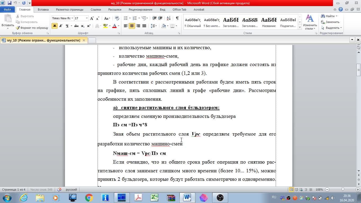Apply yellow text highlight color
Screen dimensions: 361x203
coord(105,26)
